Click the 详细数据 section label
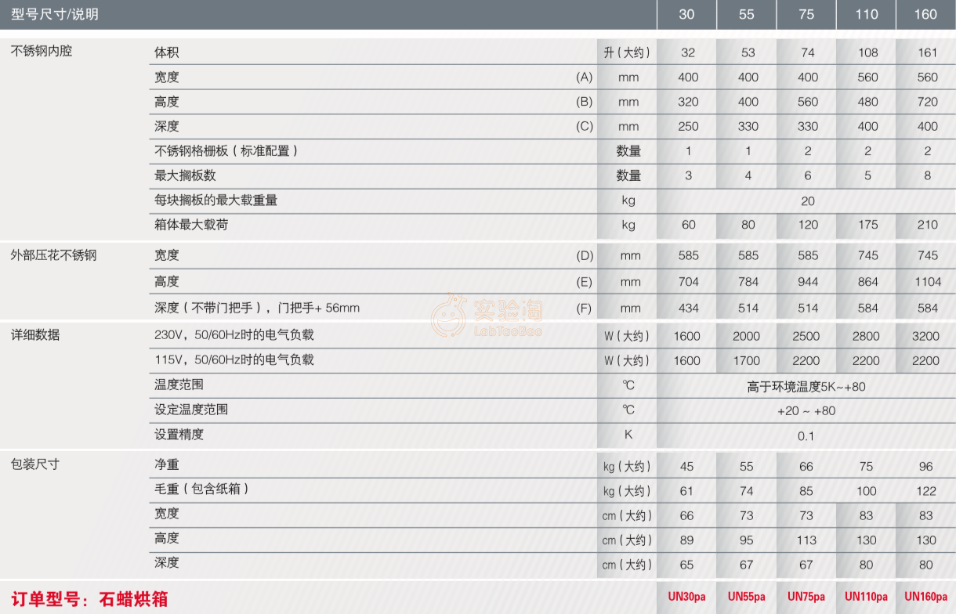 coord(35,335)
